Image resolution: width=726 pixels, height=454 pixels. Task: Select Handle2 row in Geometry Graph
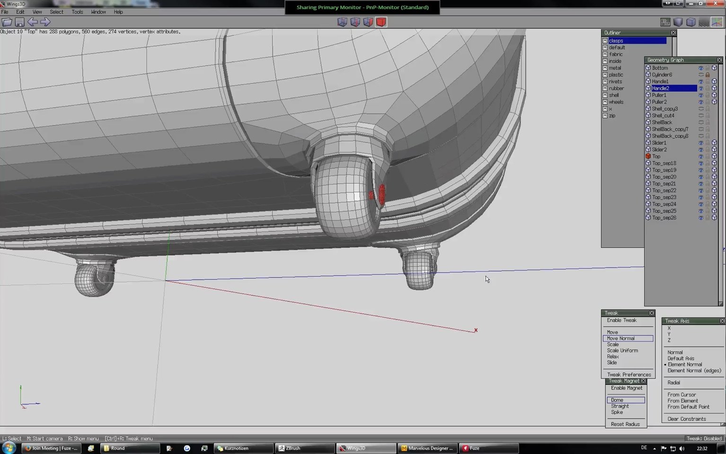coord(673,88)
